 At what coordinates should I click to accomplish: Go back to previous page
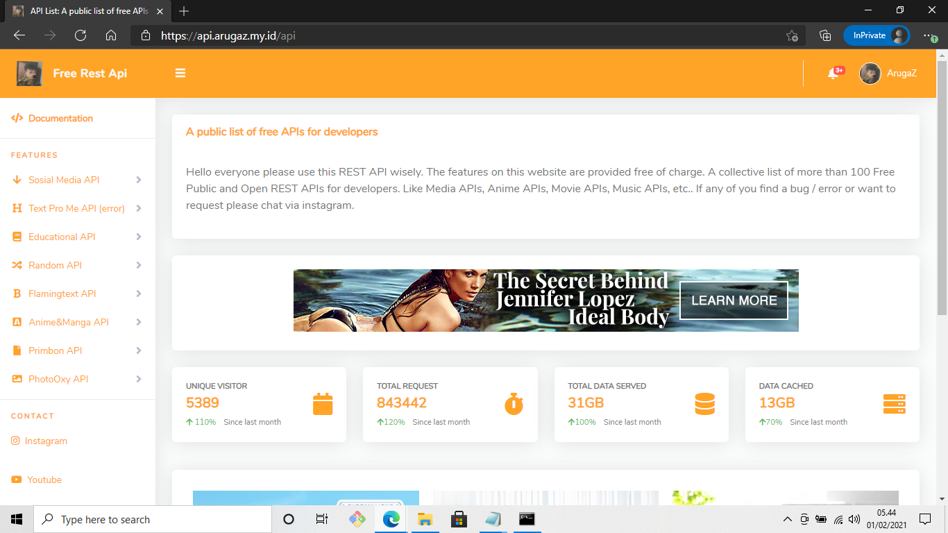[19, 35]
